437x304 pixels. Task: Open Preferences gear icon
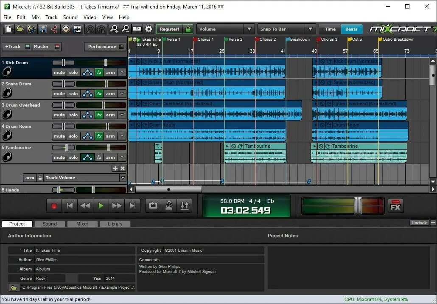pos(149,29)
